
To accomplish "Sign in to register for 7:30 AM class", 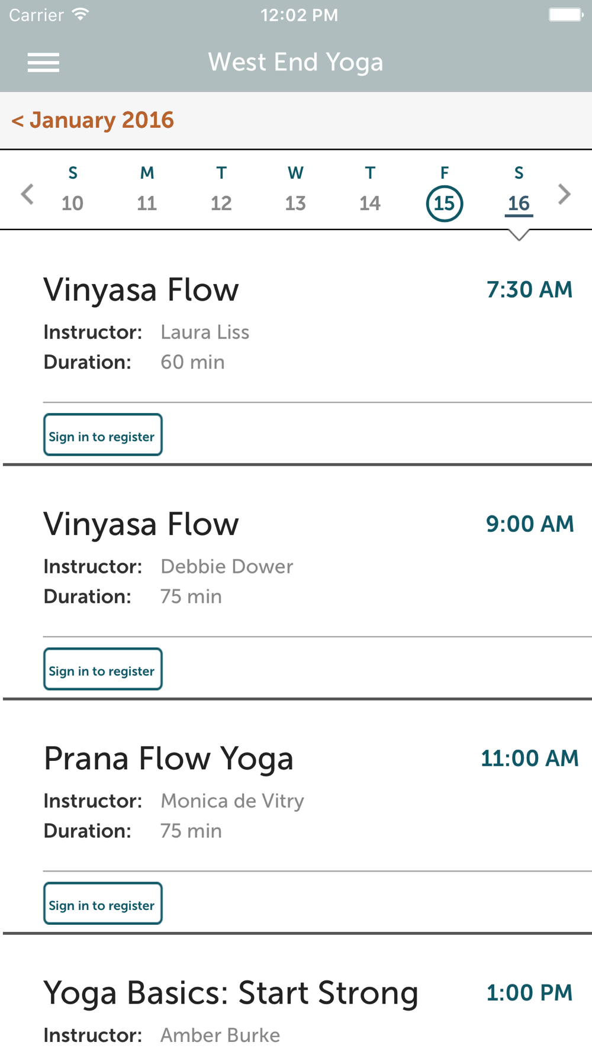I will 103,435.
